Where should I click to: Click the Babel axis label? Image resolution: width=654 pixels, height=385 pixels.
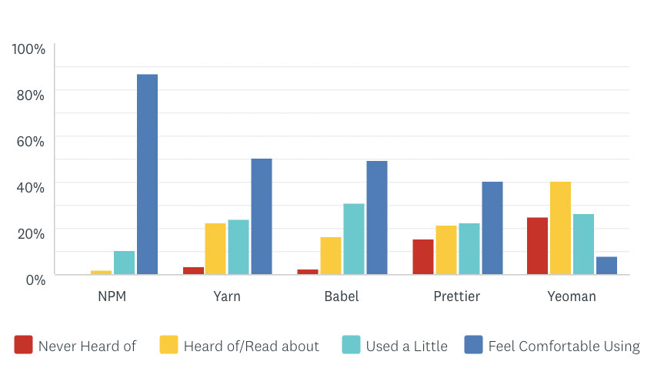click(x=342, y=296)
